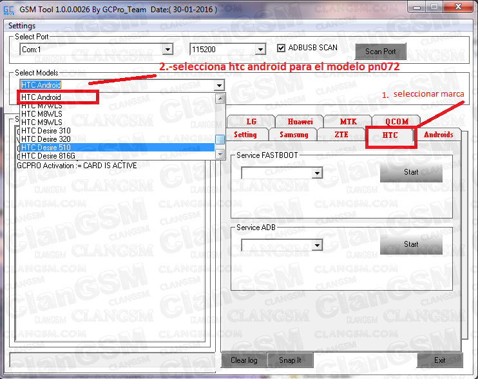The image size is (478, 379).
Task: Click the model list scroll up arrow
Action: click(220, 99)
